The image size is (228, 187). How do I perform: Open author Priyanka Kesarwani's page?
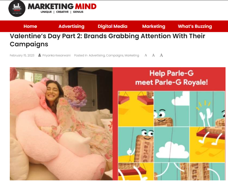(x=56, y=55)
